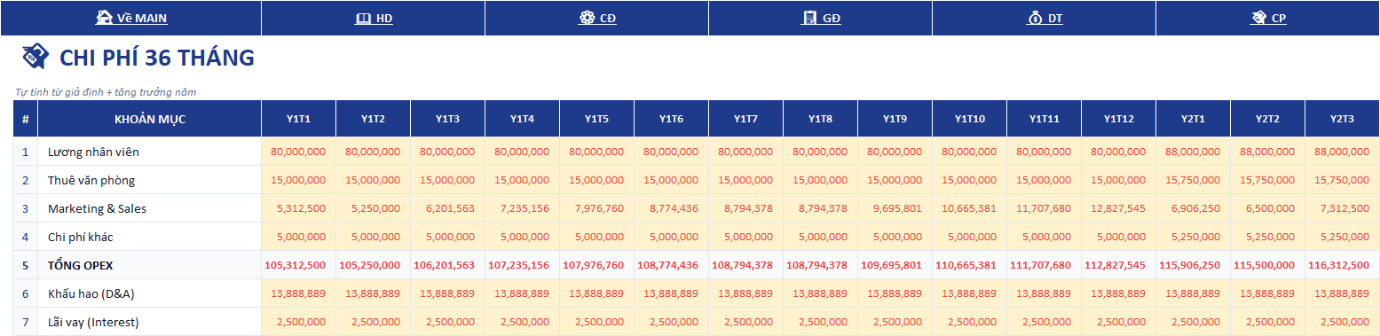This screenshot has width=1380, height=336.
Task: Select the Y1T1 column header
Action: pyautogui.click(x=298, y=119)
